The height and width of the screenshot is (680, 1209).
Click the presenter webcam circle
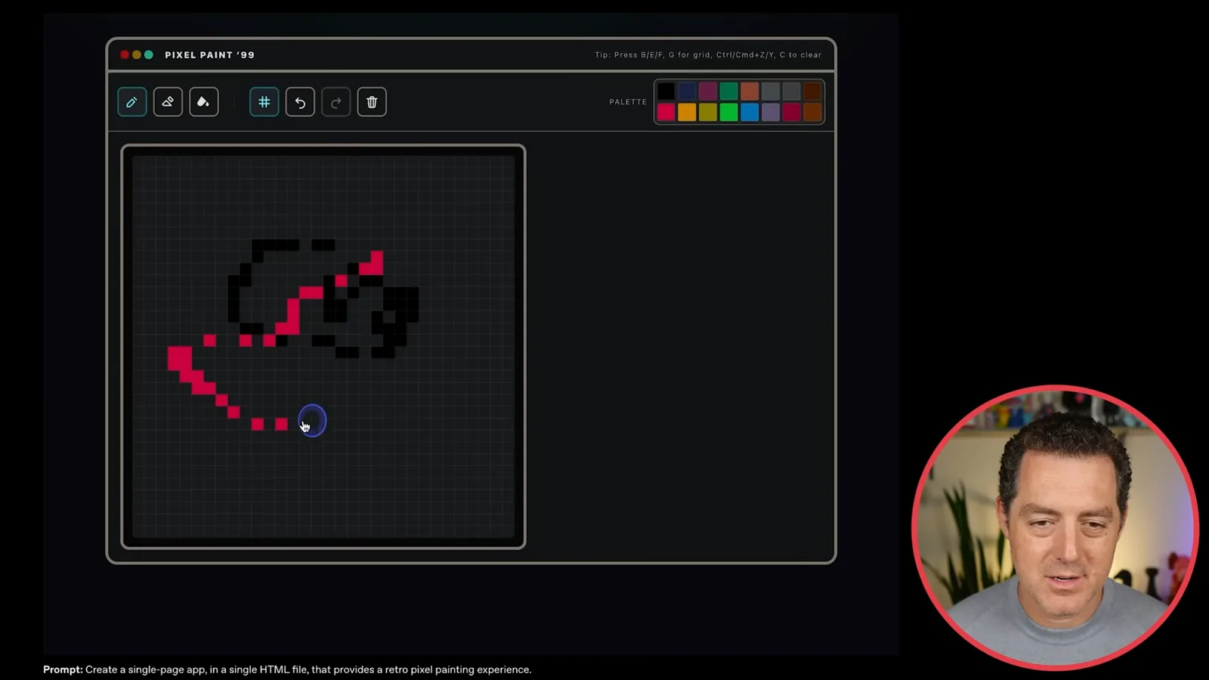tap(1055, 527)
